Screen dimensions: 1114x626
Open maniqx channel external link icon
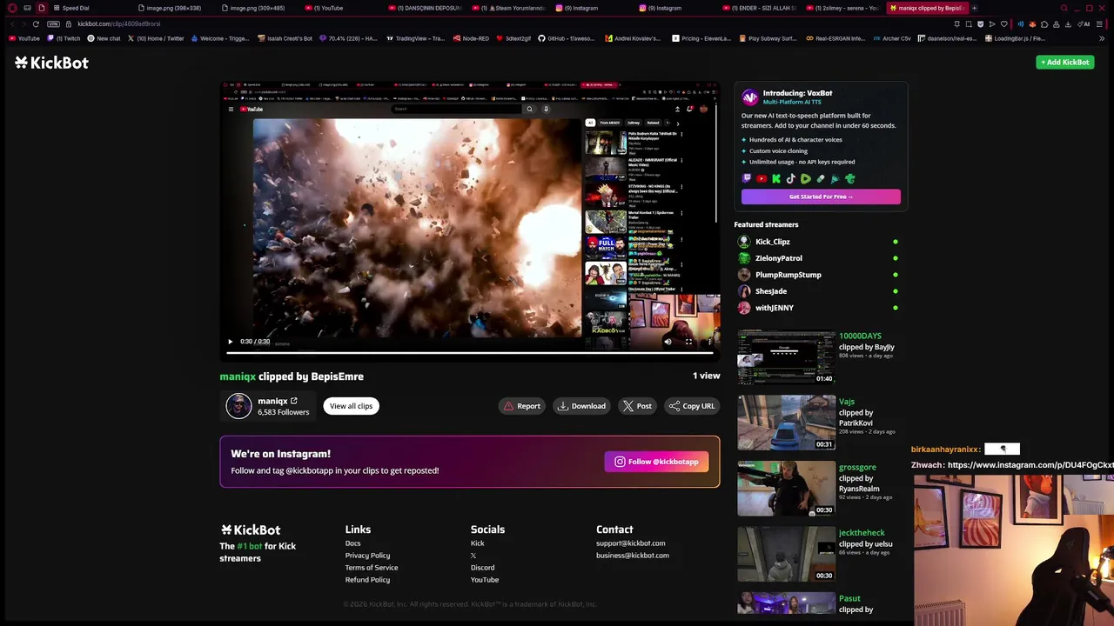coord(293,401)
